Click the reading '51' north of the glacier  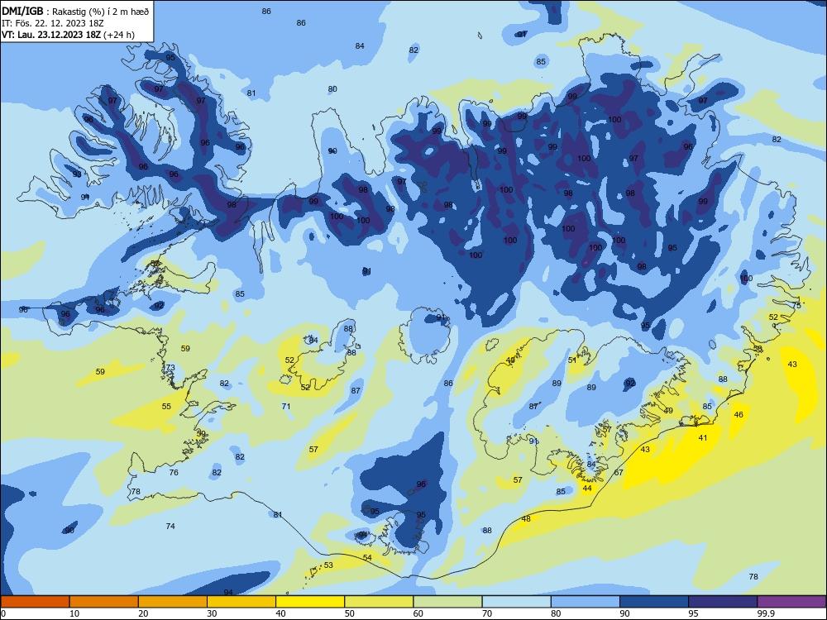(572, 360)
